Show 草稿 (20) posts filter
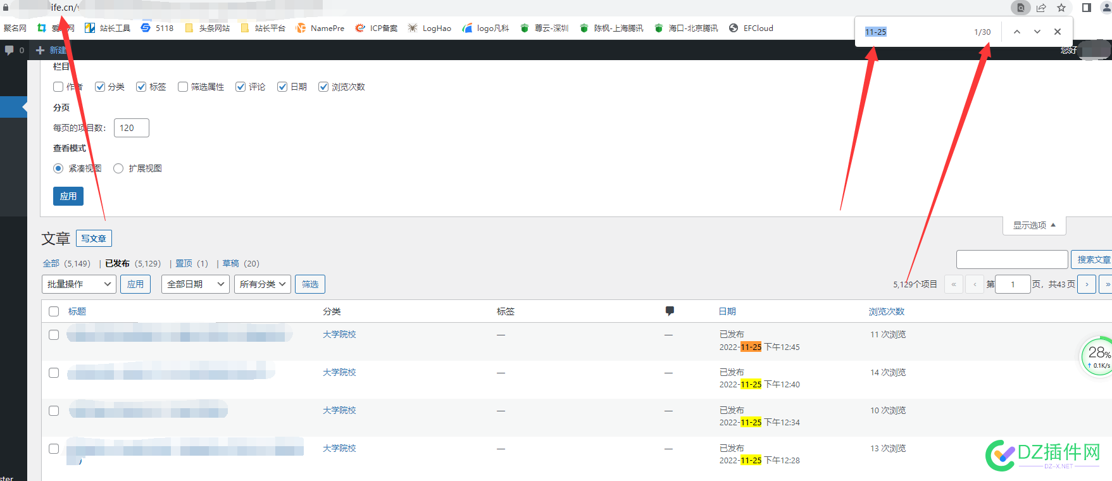 point(241,263)
